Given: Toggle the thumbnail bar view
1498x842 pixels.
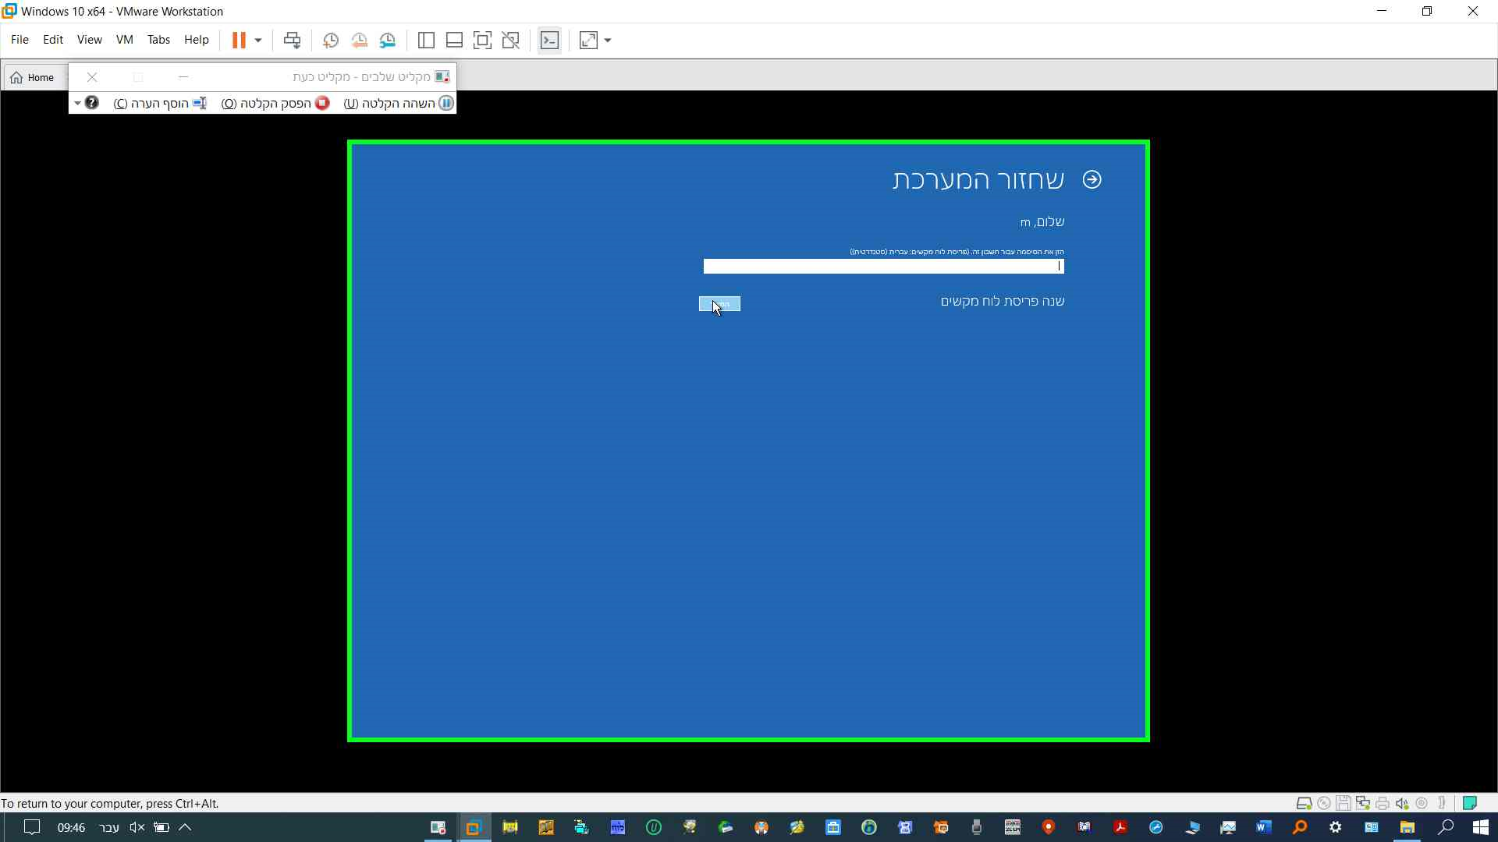Looking at the screenshot, I should coord(454,41).
